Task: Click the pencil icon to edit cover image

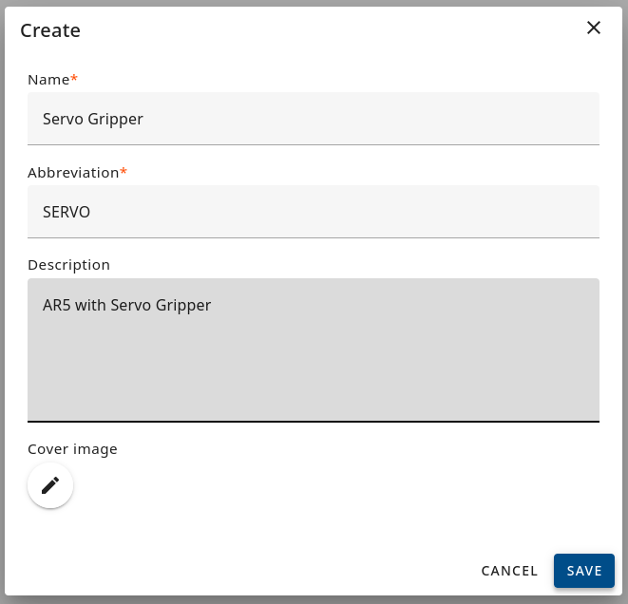Action: [50, 485]
